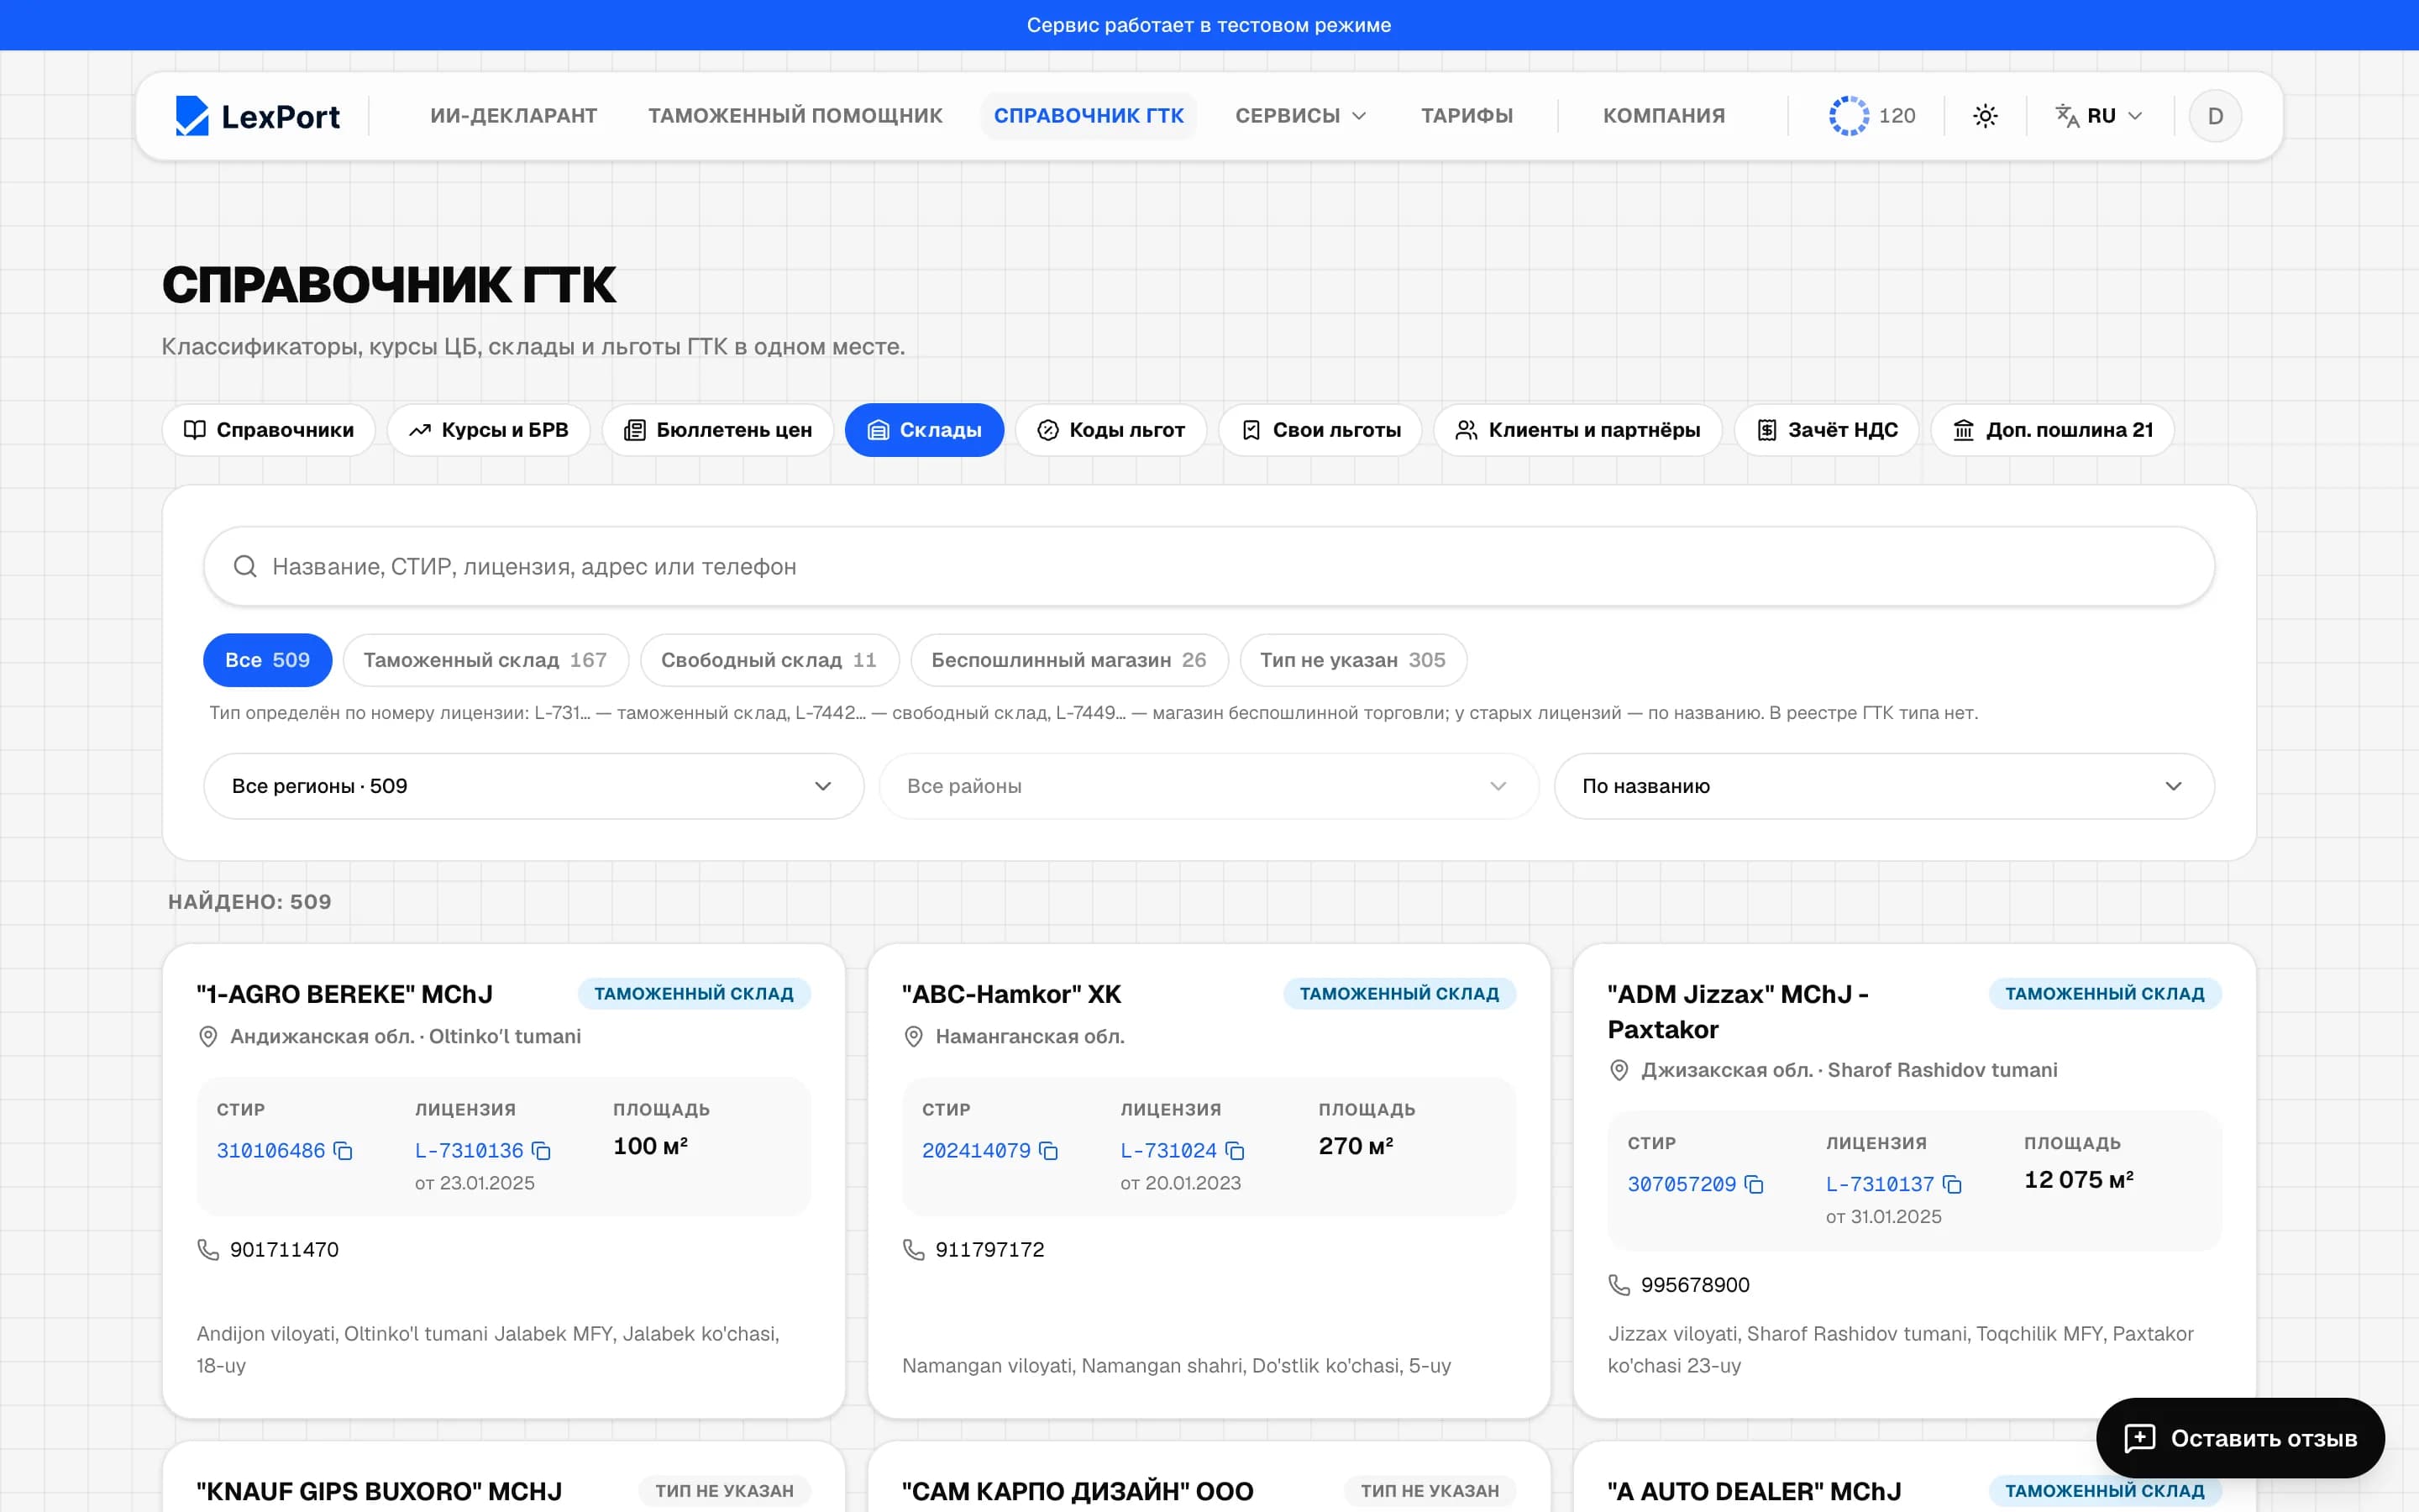Filter by Таможенный склад 167

click(485, 660)
